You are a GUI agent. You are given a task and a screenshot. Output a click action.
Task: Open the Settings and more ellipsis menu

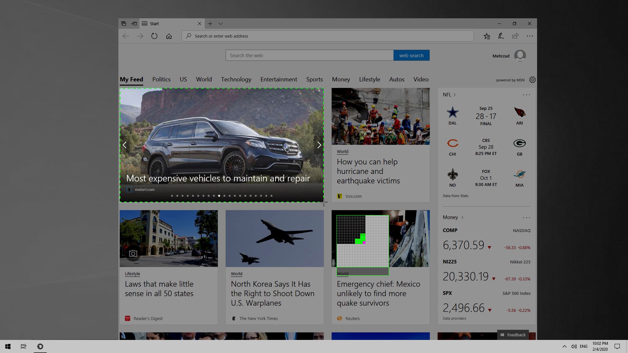[x=530, y=36]
